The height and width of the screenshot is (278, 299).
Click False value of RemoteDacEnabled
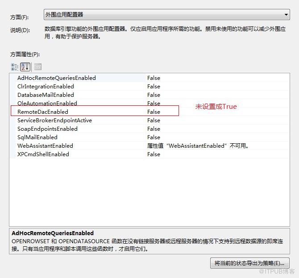154,112
